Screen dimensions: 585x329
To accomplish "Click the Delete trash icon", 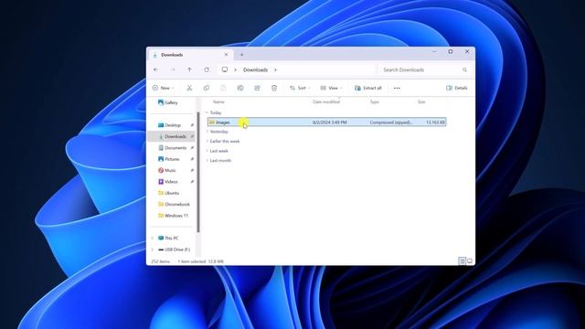I will (x=274, y=88).
